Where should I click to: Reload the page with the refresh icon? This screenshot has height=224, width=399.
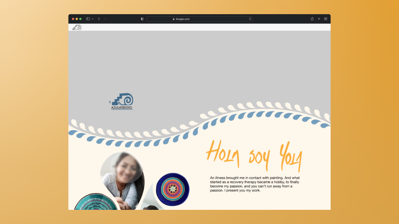click(x=250, y=19)
